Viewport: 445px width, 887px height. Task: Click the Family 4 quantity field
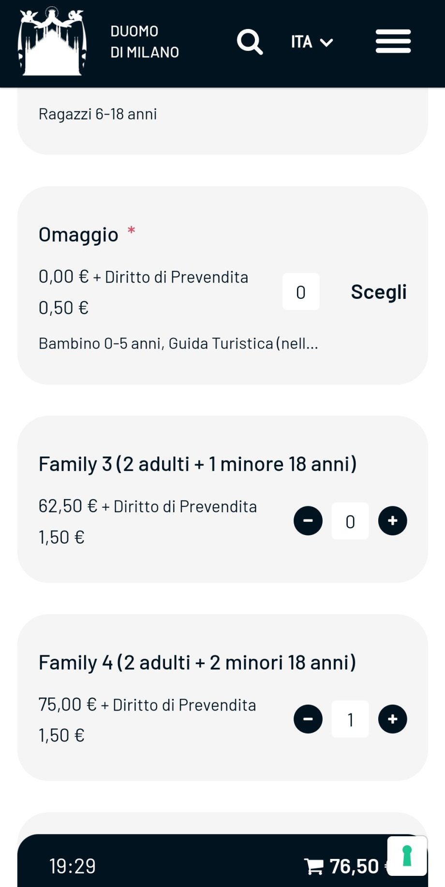coord(350,720)
